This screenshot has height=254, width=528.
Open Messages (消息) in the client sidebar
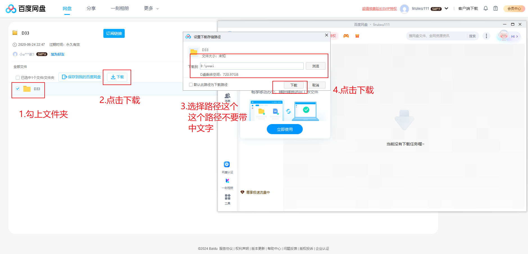(x=227, y=97)
